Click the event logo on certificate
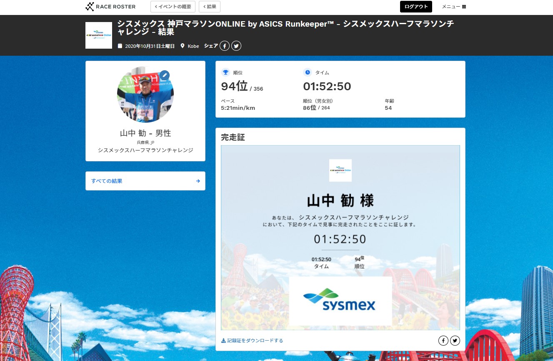The width and height of the screenshot is (553, 361). pyautogui.click(x=340, y=171)
